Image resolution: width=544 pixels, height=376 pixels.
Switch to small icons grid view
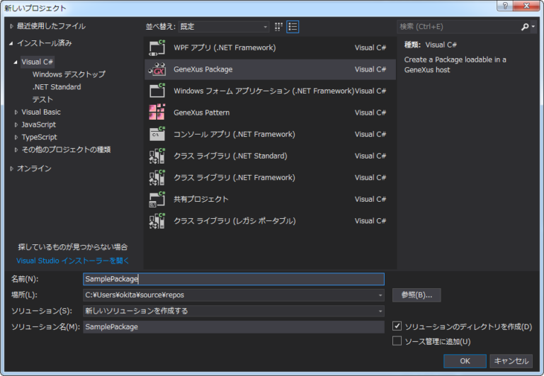pyautogui.click(x=278, y=27)
